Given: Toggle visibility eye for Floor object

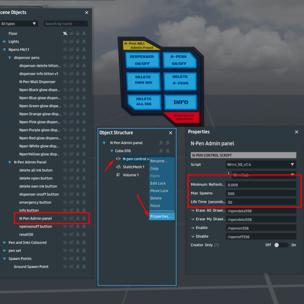Looking at the screenshot, I should click(71, 33).
